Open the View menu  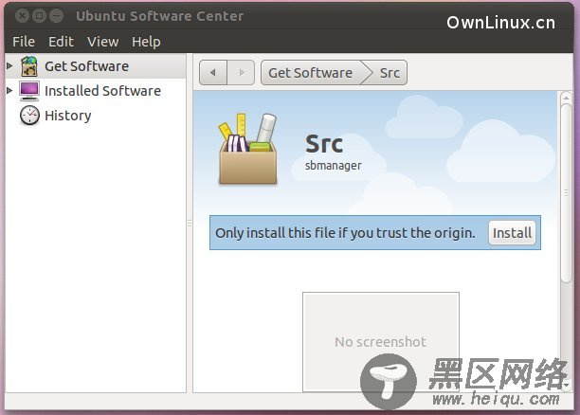[103, 42]
